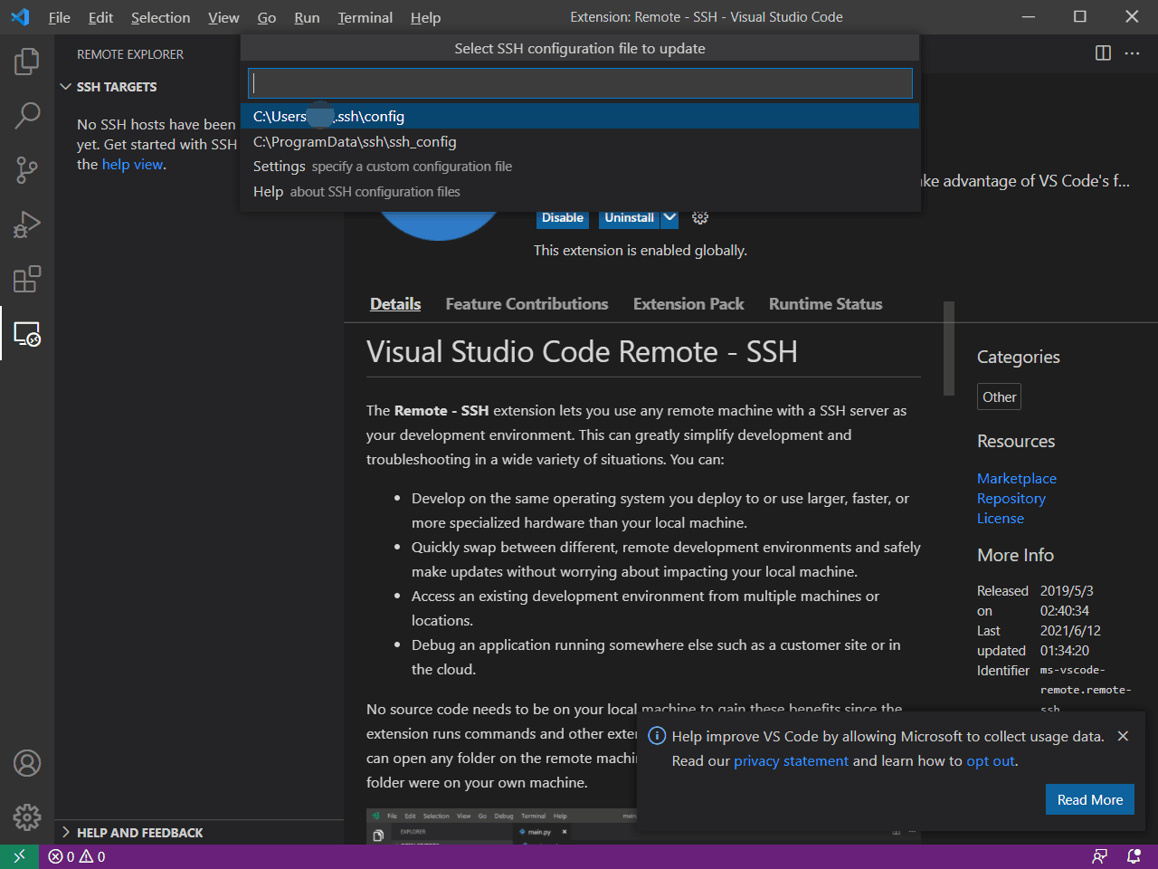The image size is (1158, 869).
Task: Choose Help about SSH configuration files
Action: [x=580, y=192]
